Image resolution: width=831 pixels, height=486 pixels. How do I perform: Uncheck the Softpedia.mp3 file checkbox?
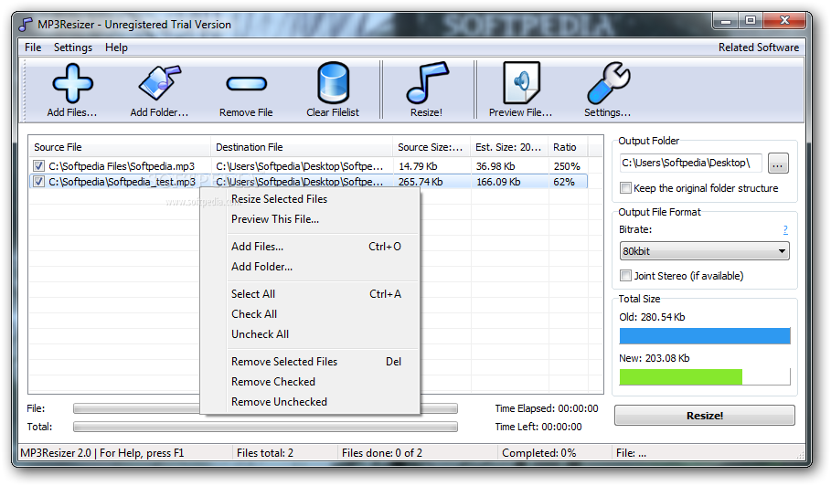[38, 165]
